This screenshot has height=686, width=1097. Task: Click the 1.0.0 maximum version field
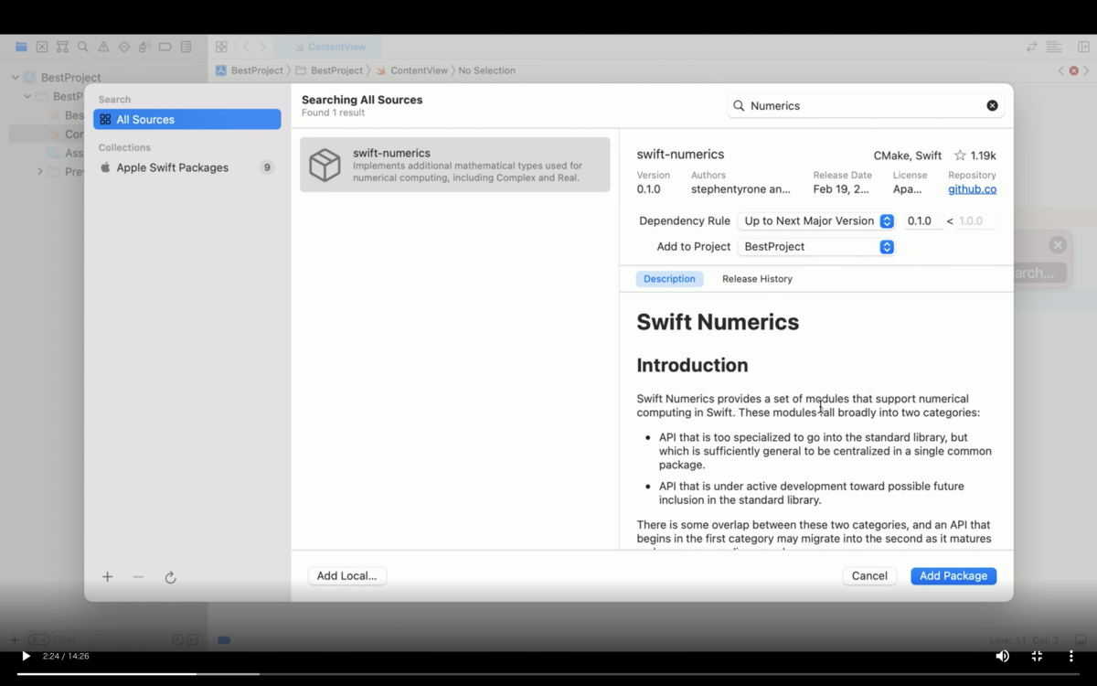click(x=975, y=221)
